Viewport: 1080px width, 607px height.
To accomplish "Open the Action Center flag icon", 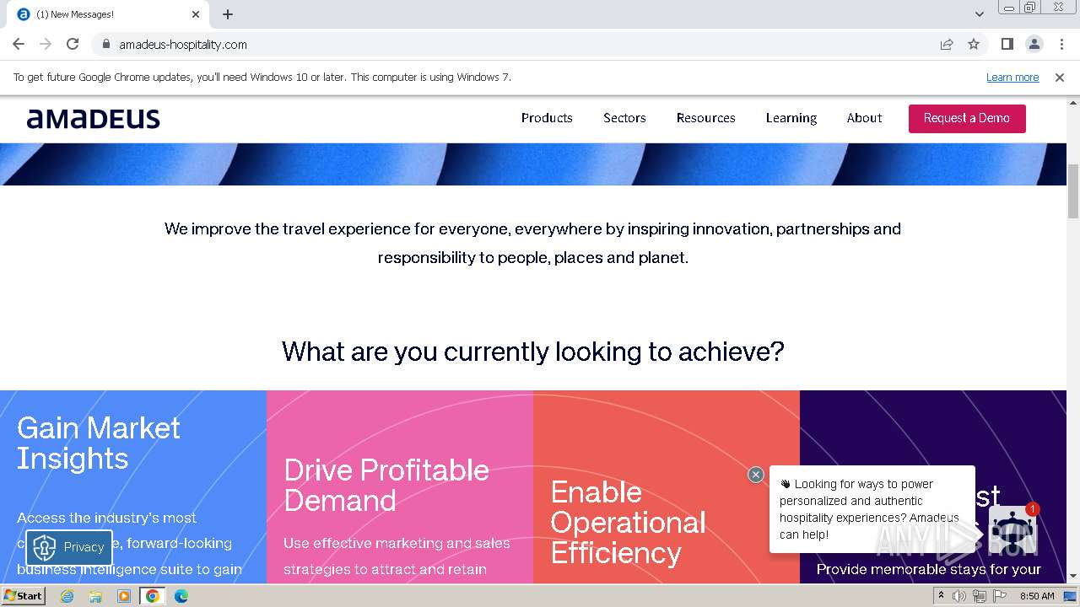I will point(999,596).
